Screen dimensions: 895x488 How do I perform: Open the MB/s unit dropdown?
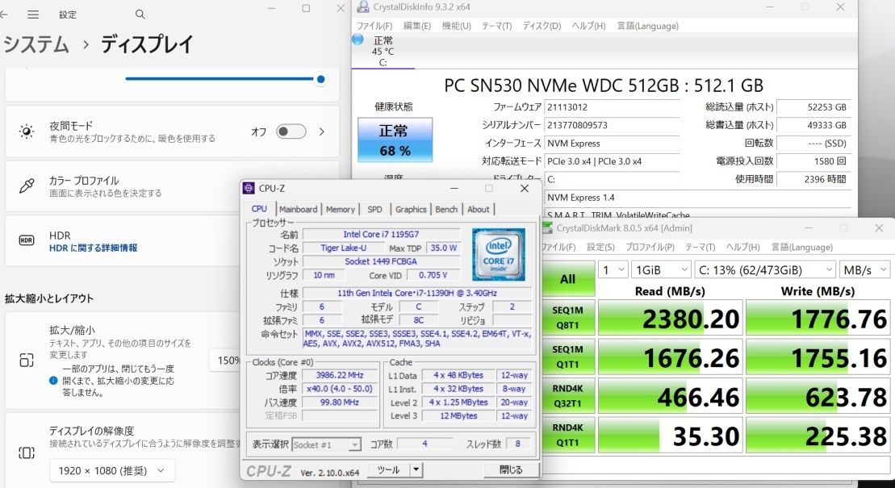[x=864, y=270]
